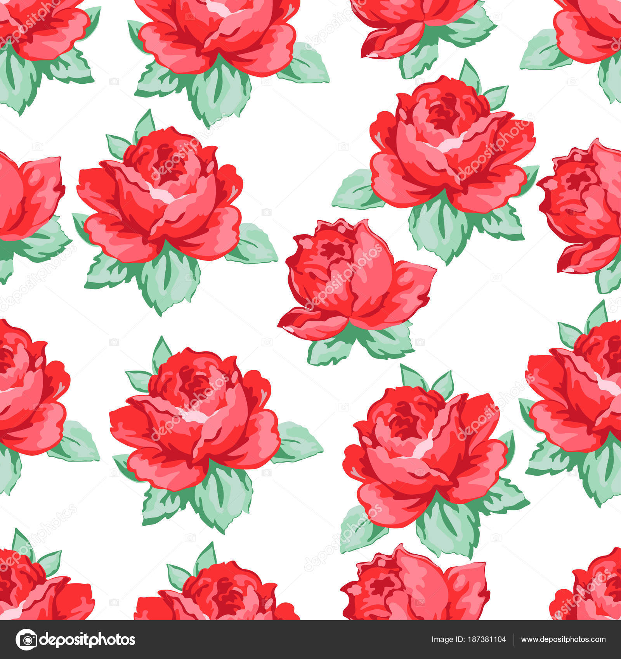Click the rose pattern image
621x659 pixels.
[310, 310]
